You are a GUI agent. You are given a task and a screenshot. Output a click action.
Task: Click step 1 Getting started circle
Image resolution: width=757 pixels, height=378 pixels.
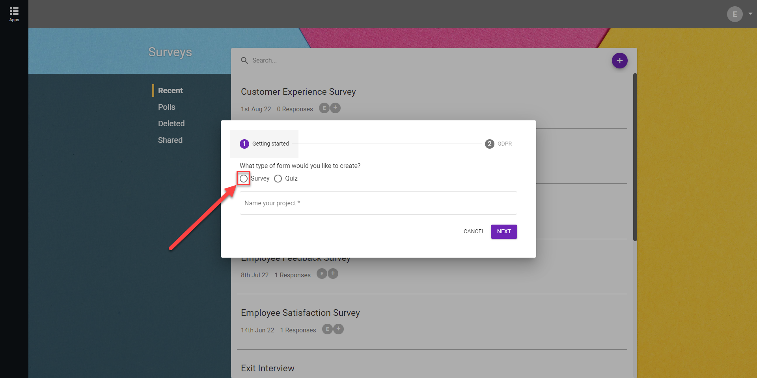coord(244,144)
